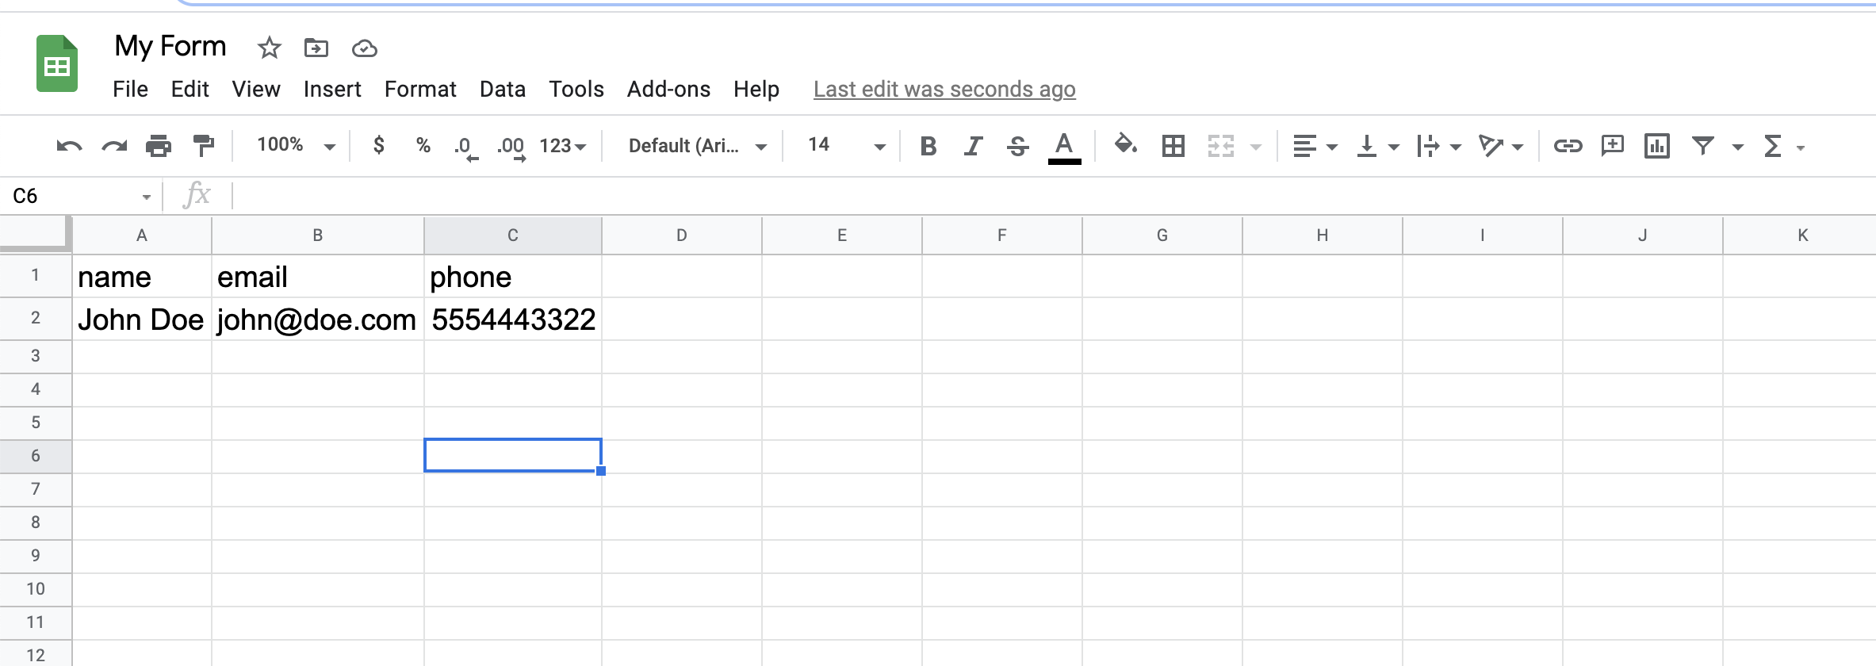
Task: Decrease decimal places
Action: (465, 147)
